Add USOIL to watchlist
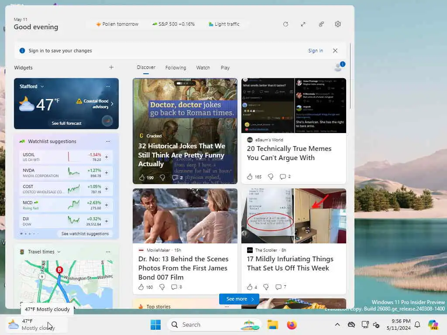The image size is (447, 335). coord(107,157)
